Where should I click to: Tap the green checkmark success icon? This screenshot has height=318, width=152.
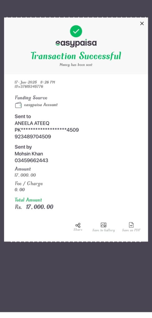[76, 31]
